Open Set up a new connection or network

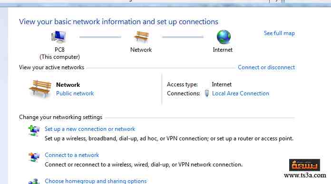(x=90, y=129)
